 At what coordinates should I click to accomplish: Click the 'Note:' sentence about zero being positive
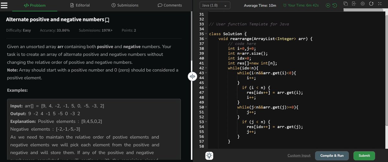tap(92, 74)
